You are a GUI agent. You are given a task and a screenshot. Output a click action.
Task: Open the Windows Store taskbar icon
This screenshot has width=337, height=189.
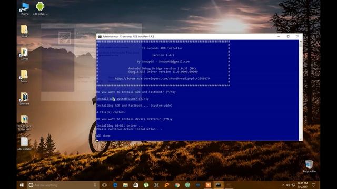point(136,185)
